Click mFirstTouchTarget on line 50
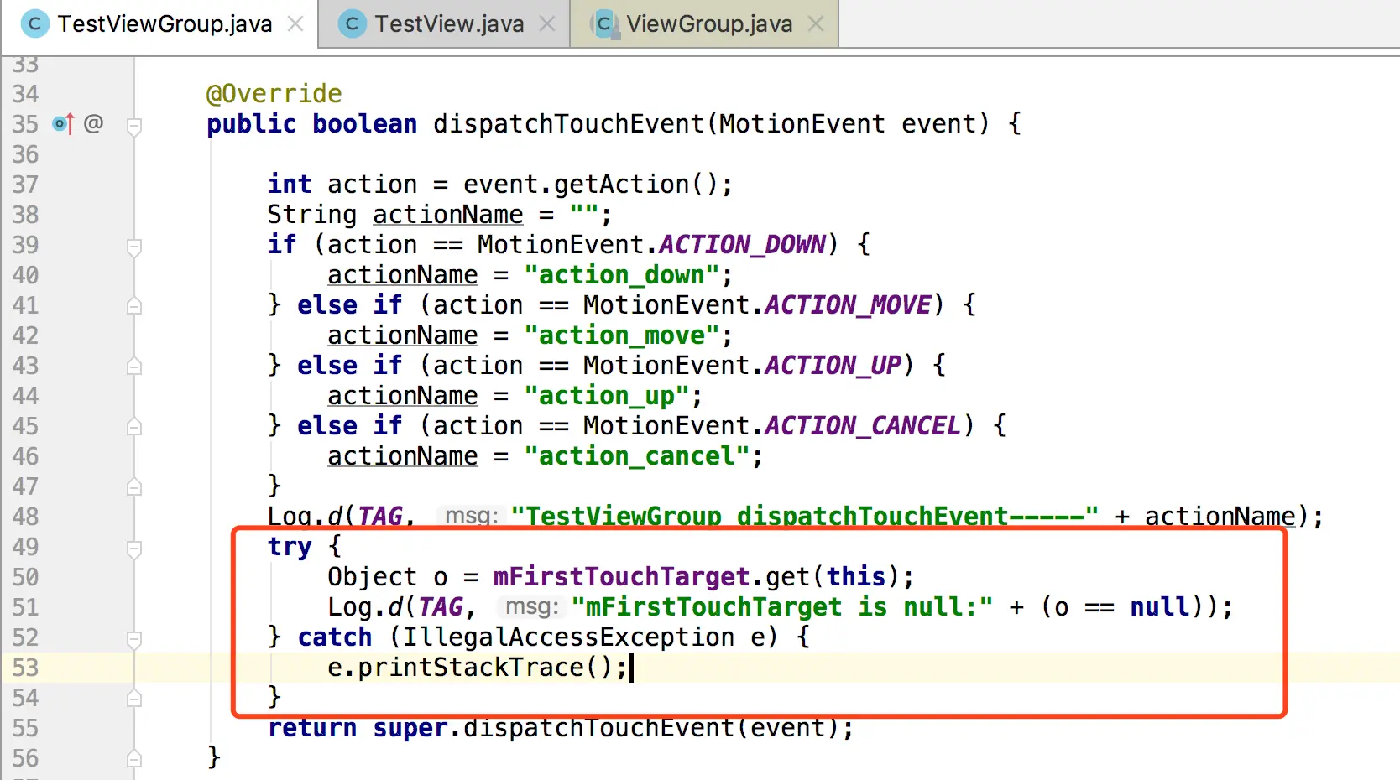Image resolution: width=1400 pixels, height=780 pixels. click(621, 577)
